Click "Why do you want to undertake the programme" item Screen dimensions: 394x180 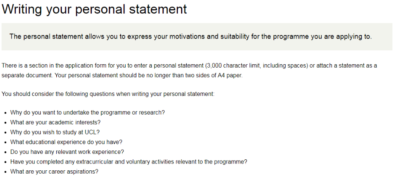tap(87, 113)
